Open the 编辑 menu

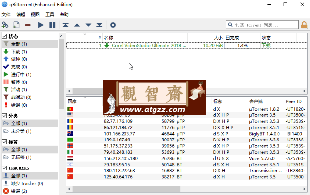click(21, 14)
